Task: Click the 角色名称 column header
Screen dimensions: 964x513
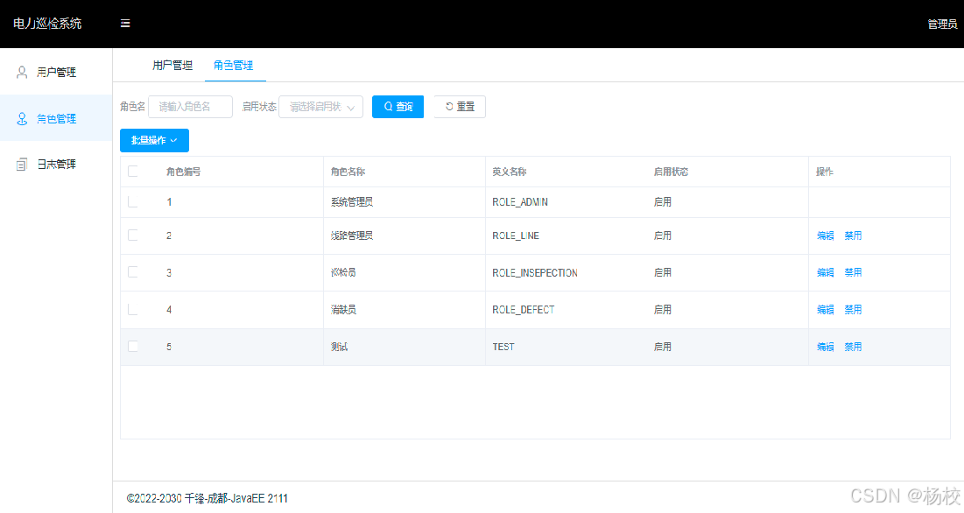Action: (348, 172)
